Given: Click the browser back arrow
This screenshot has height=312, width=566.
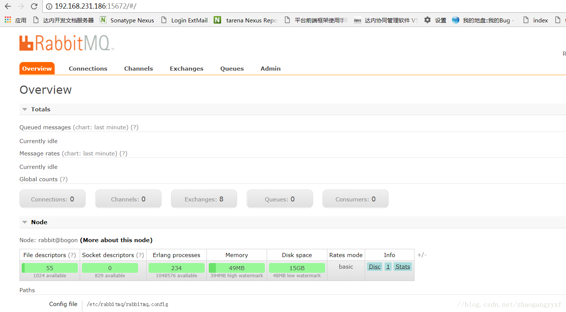Looking at the screenshot, I should coord(8,6).
